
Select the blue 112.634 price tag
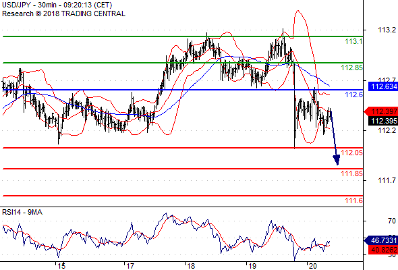(383, 86)
